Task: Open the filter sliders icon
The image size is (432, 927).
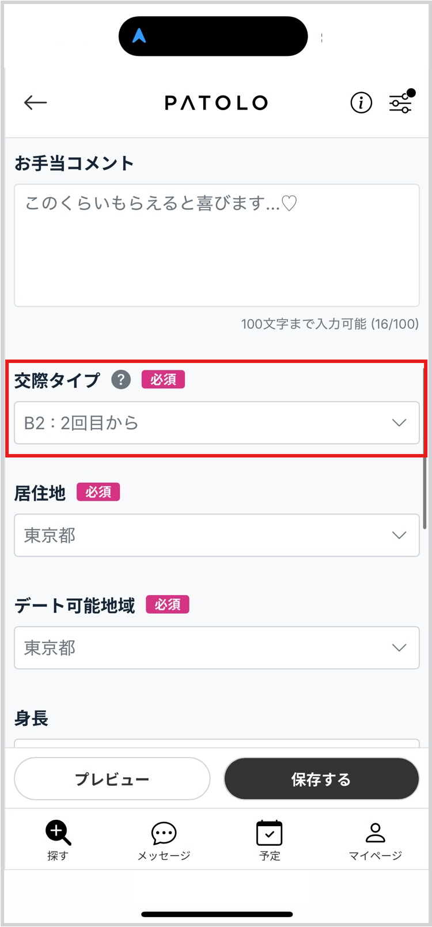Action: [401, 102]
